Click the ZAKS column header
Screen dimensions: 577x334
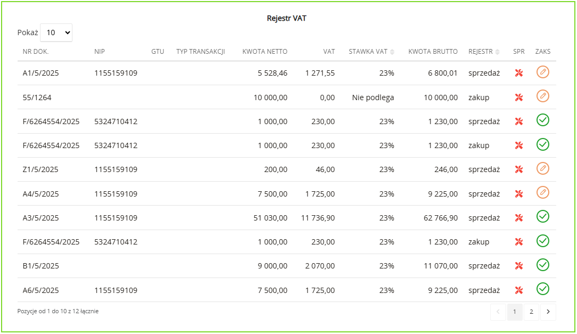coord(543,52)
